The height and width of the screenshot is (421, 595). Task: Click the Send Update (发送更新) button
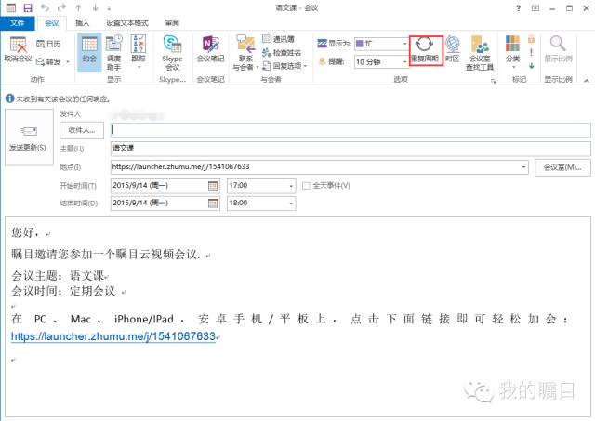click(x=29, y=138)
